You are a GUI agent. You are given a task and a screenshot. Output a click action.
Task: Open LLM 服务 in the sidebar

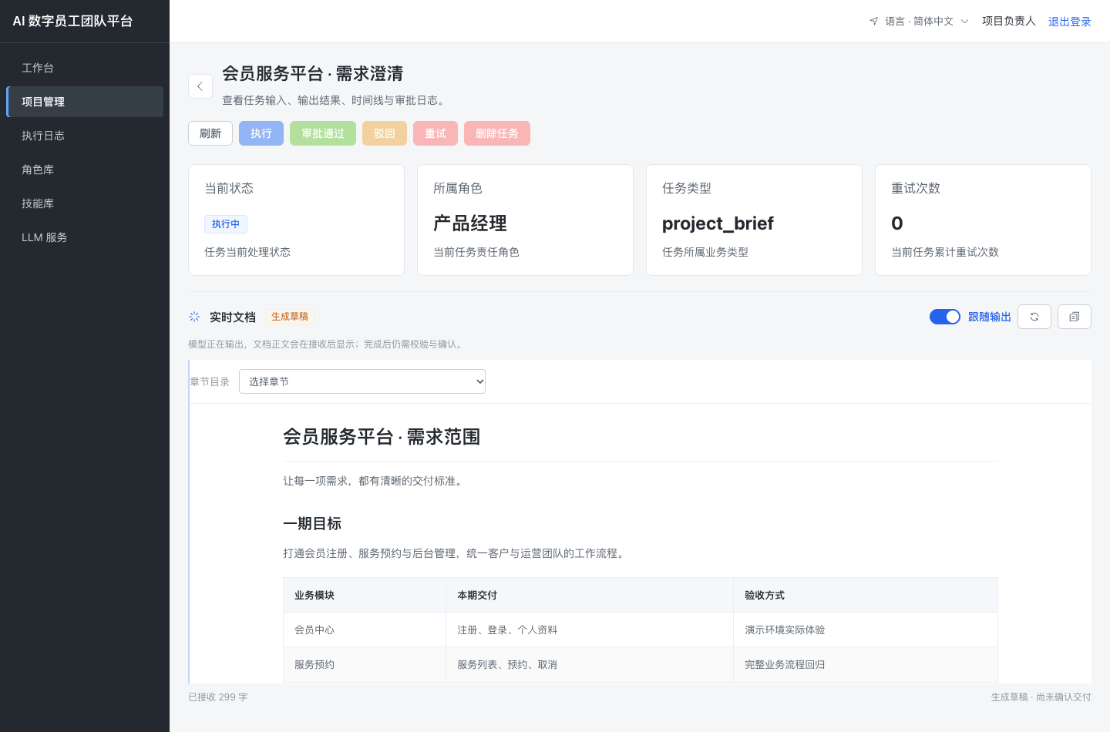[85, 237]
